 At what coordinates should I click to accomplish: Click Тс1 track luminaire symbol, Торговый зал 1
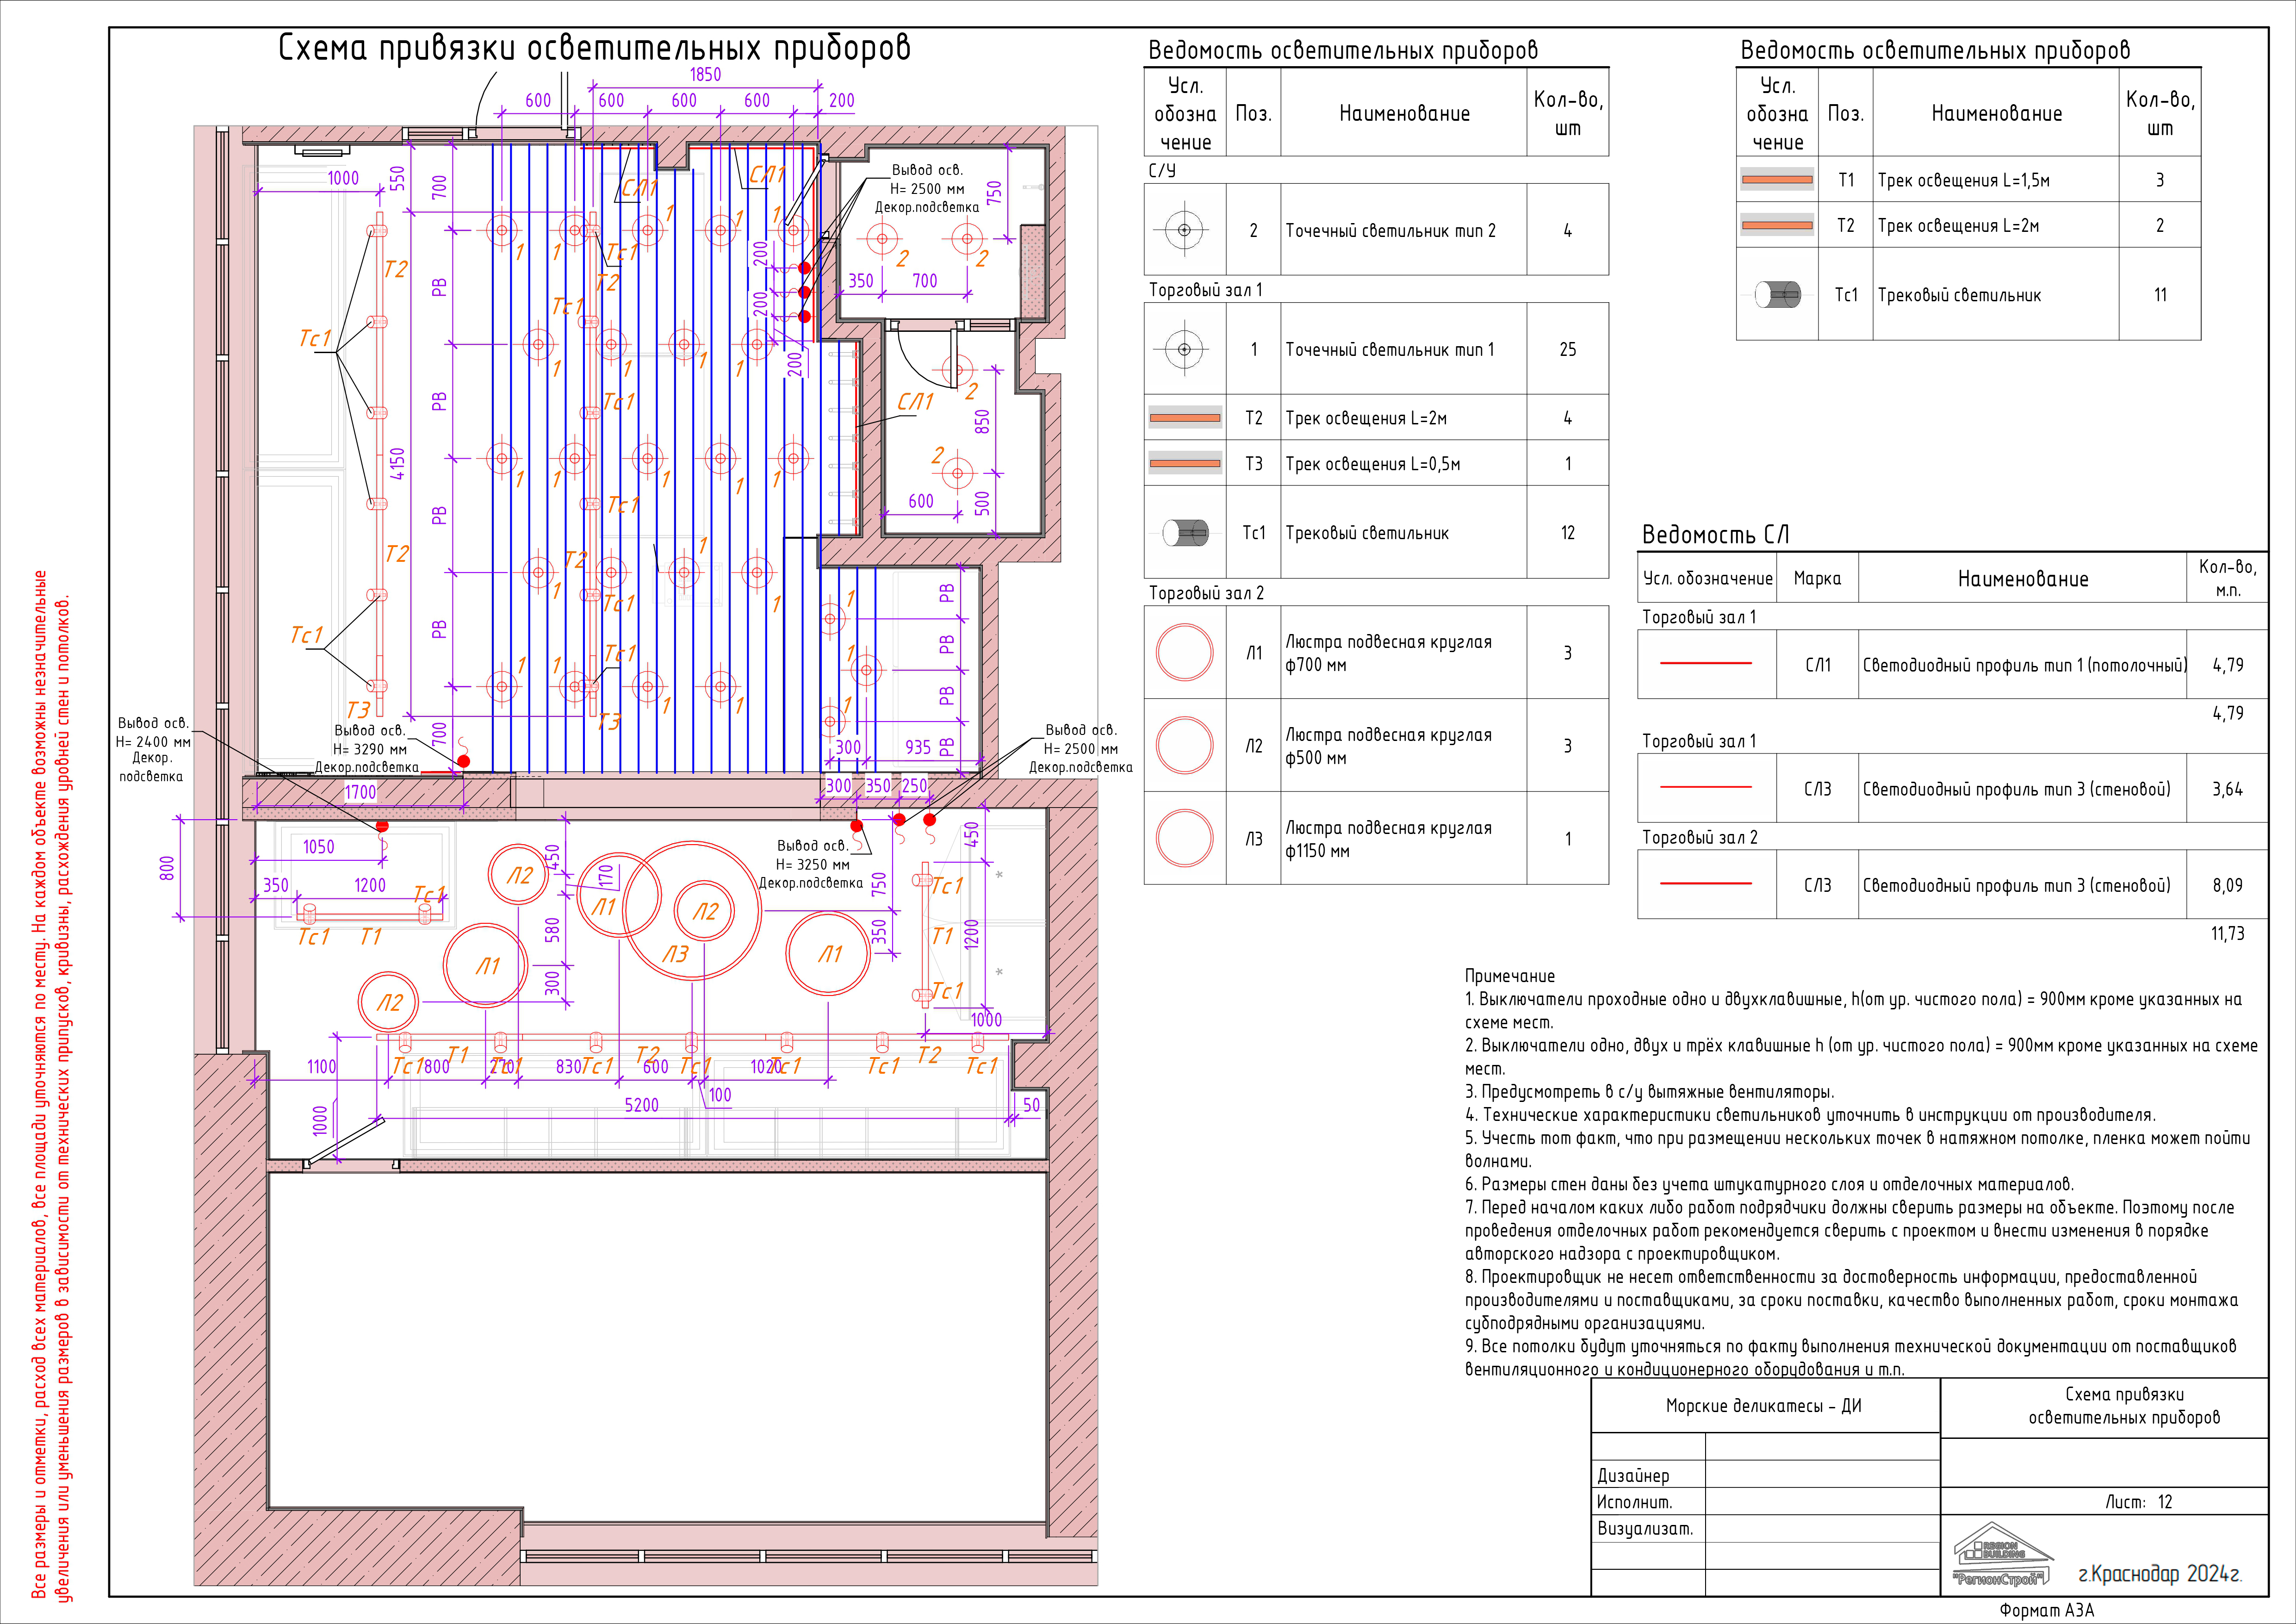[x=1185, y=533]
